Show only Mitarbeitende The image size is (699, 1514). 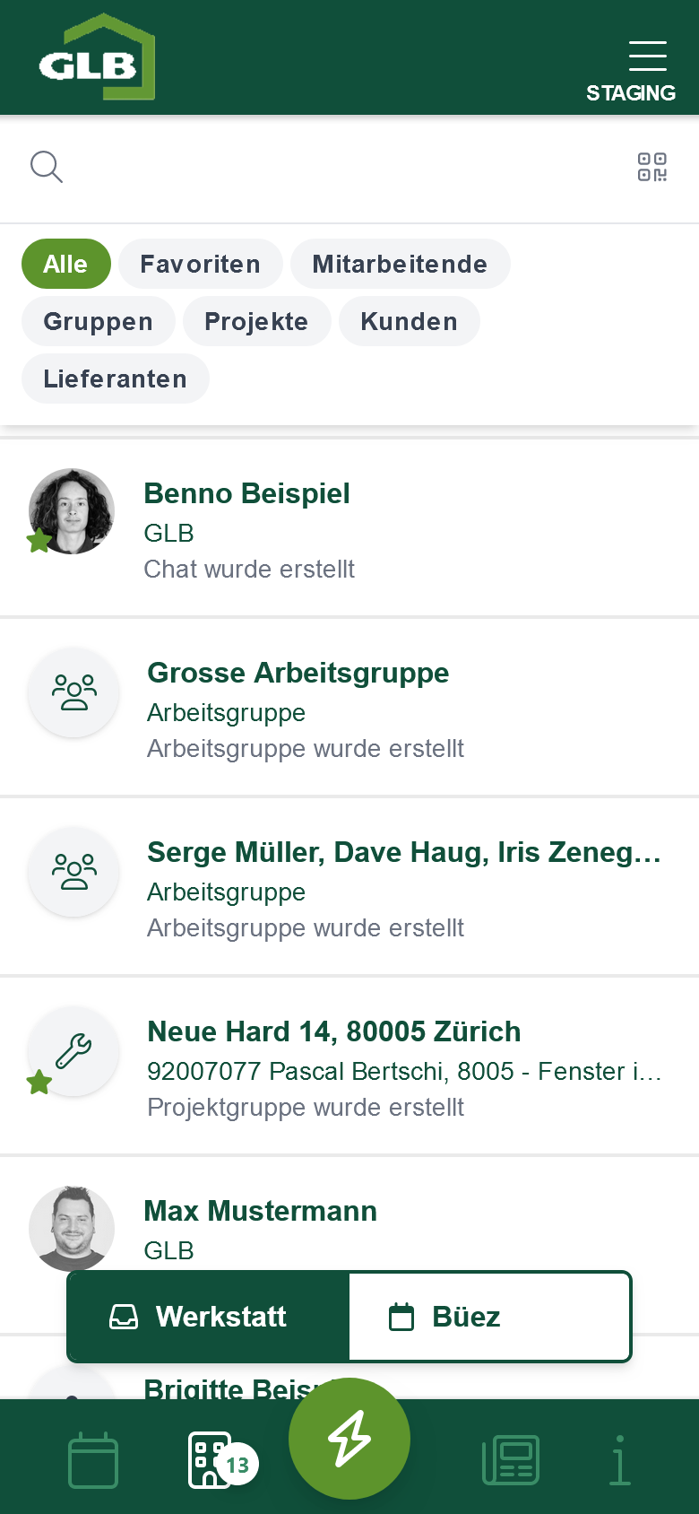[x=400, y=265]
